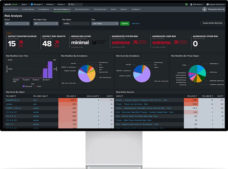The height and width of the screenshot is (169, 228).
Task: Expand the Risk Object Type dropdown
Action: (46, 24)
